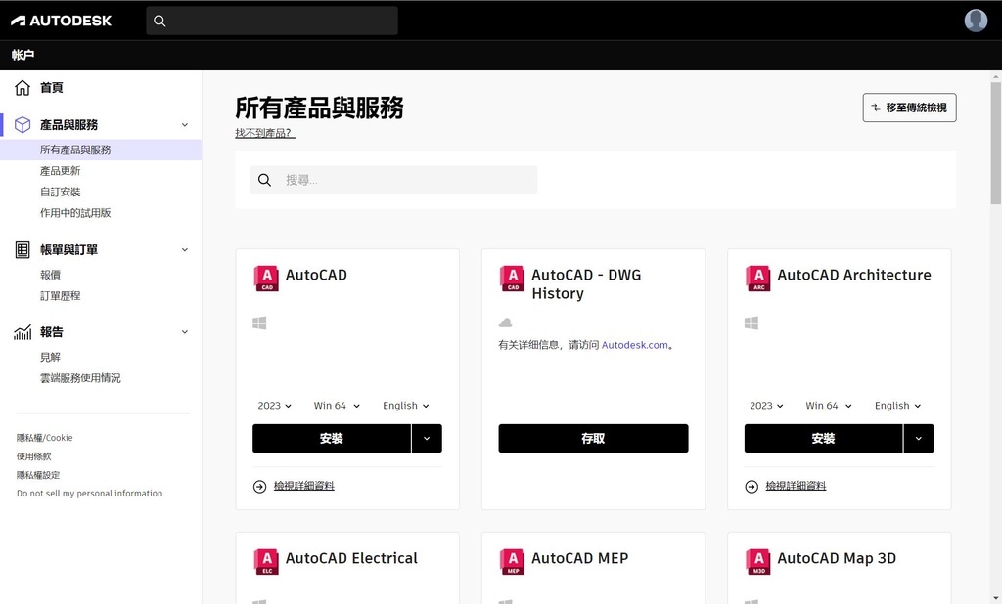
Task: Open the AutoCAD Architecture 2023 version dropdown
Action: [x=766, y=406]
